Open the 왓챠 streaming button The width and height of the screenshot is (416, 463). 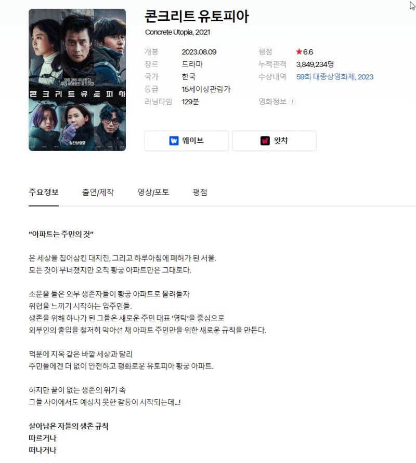tap(274, 141)
